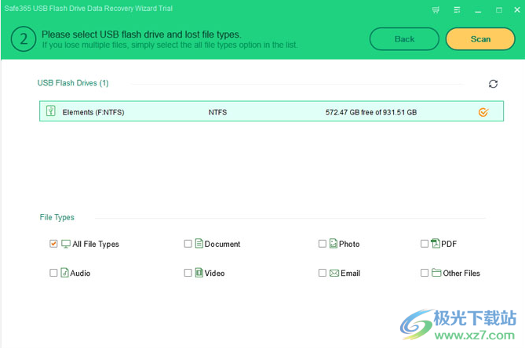Click the Audio label text

point(80,273)
